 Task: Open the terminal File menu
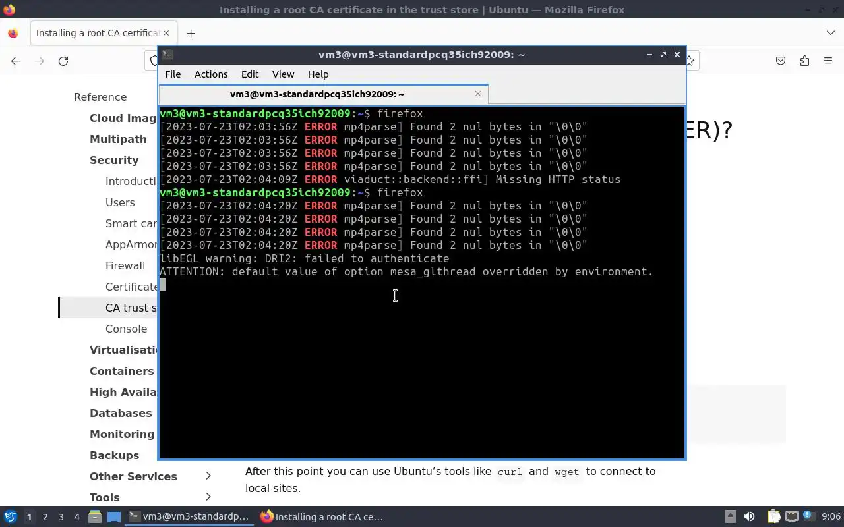[173, 74]
